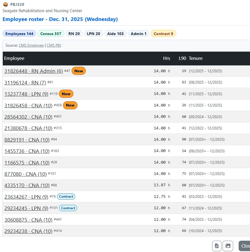Click tenure (04/2025 - 12/2025)
Screen dimensions: 250x252
point(205,219)
